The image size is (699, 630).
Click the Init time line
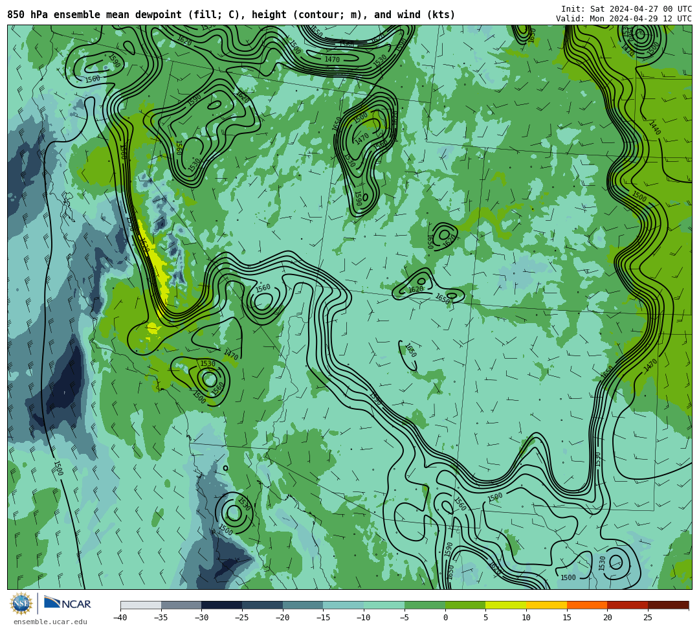coord(627,9)
